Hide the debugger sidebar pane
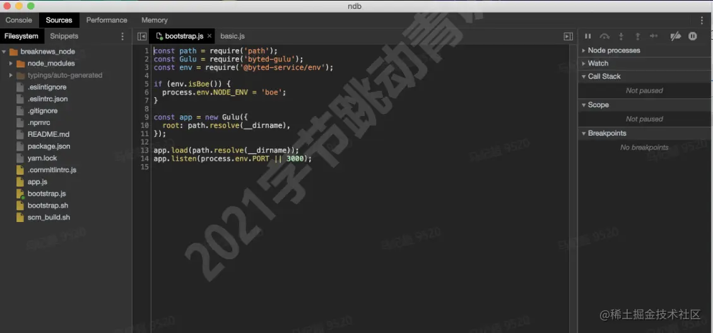The width and height of the screenshot is (713, 333). tap(568, 36)
